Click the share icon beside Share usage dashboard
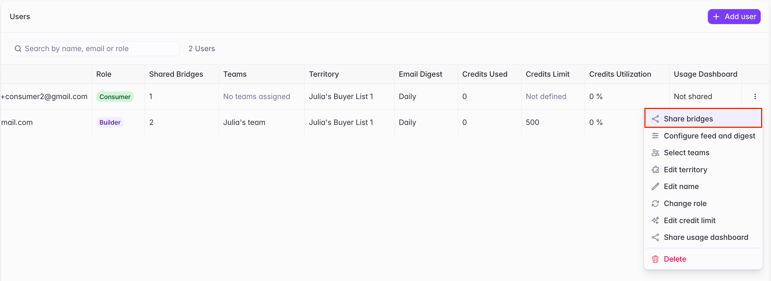The image size is (771, 281). click(x=655, y=237)
